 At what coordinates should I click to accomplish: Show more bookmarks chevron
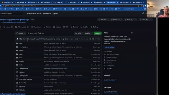[142, 9]
